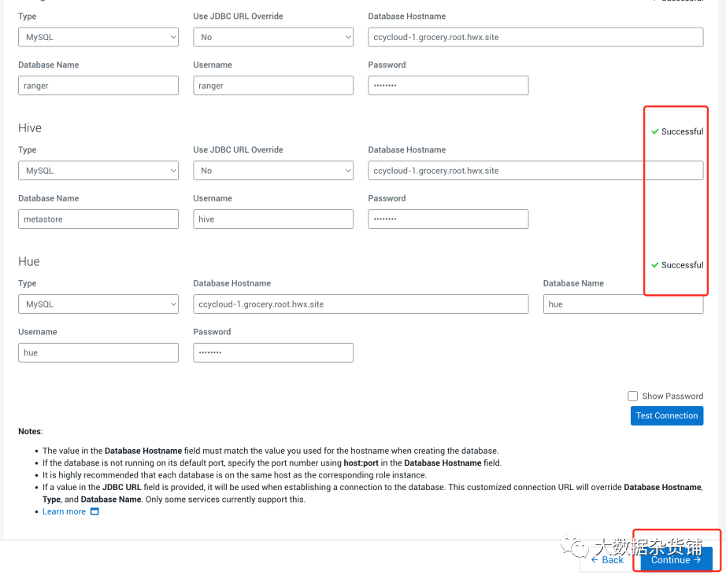Open the Hive database Type dropdown
Viewport: 726px width, 579px height.
point(98,171)
